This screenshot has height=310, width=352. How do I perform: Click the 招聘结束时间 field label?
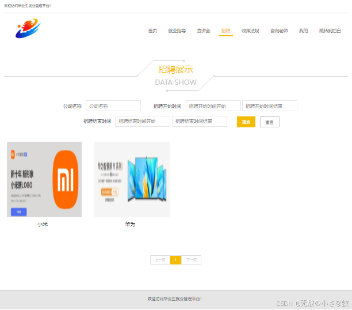pyautogui.click(x=97, y=121)
